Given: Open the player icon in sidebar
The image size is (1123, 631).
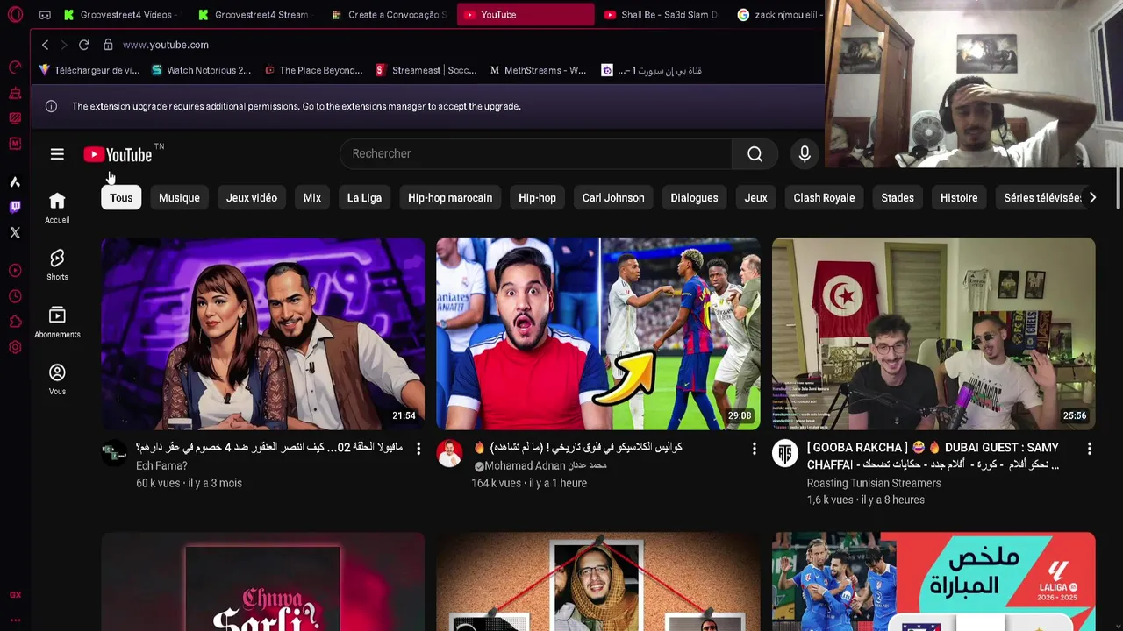Looking at the screenshot, I should pyautogui.click(x=15, y=270).
